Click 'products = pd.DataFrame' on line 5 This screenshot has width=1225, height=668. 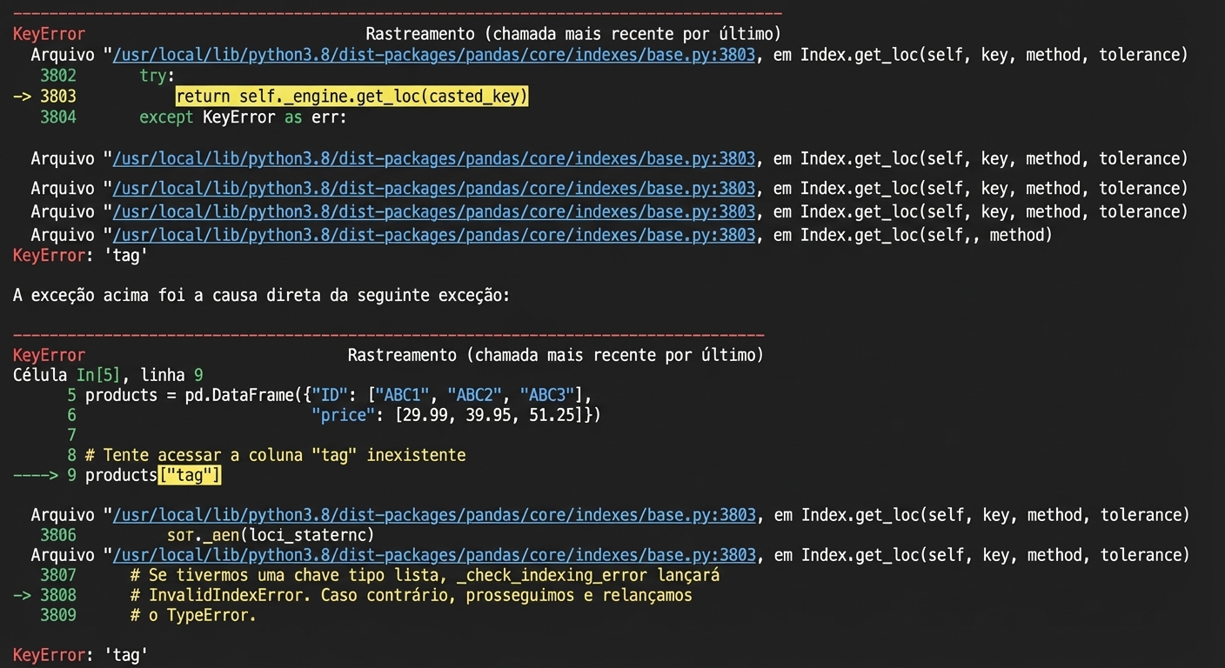189,395
